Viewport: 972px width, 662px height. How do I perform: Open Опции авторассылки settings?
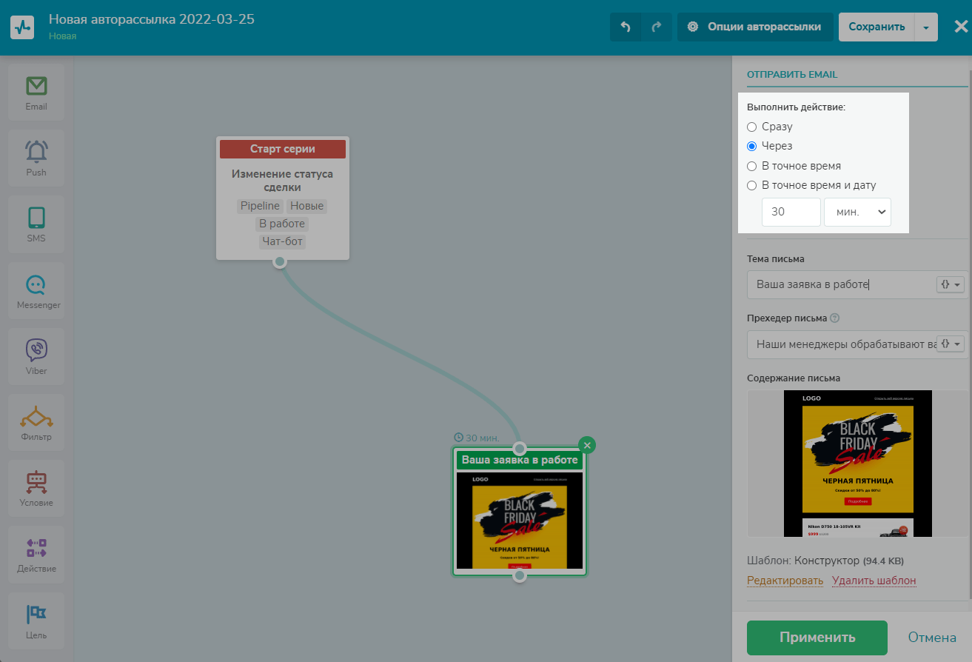click(x=755, y=27)
